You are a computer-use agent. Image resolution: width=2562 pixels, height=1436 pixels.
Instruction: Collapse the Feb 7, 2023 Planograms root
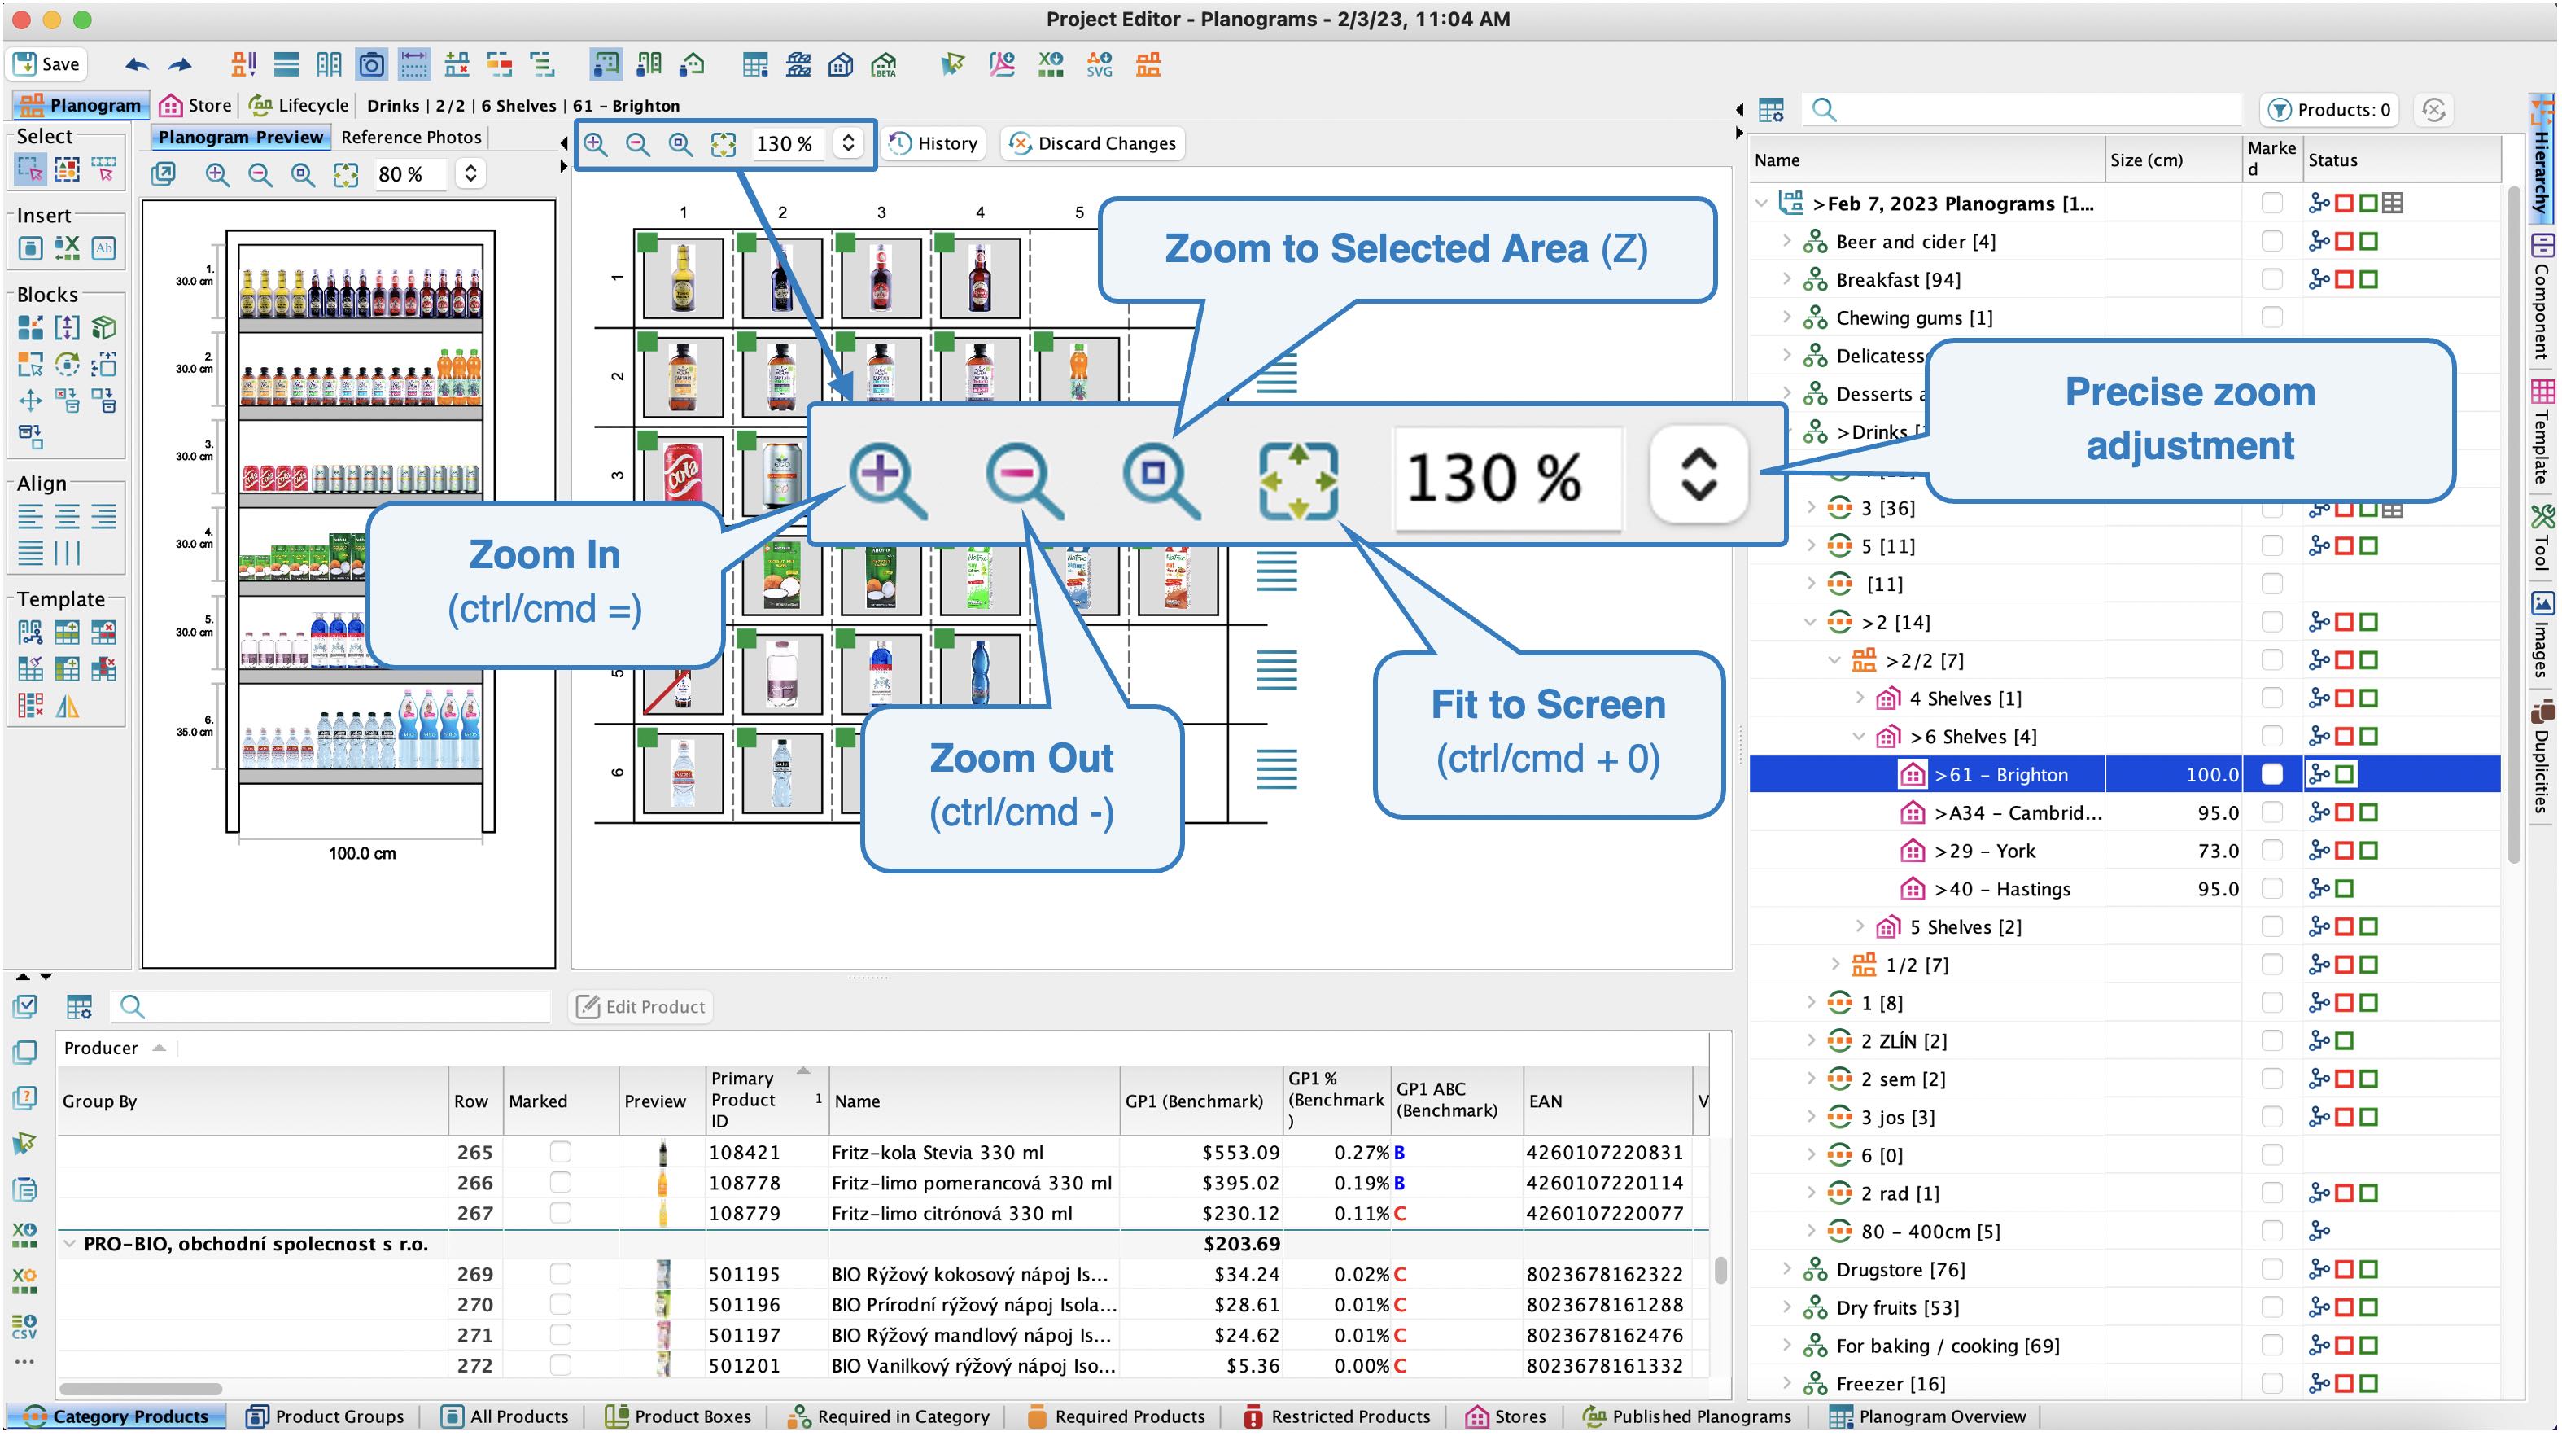(x=1762, y=203)
